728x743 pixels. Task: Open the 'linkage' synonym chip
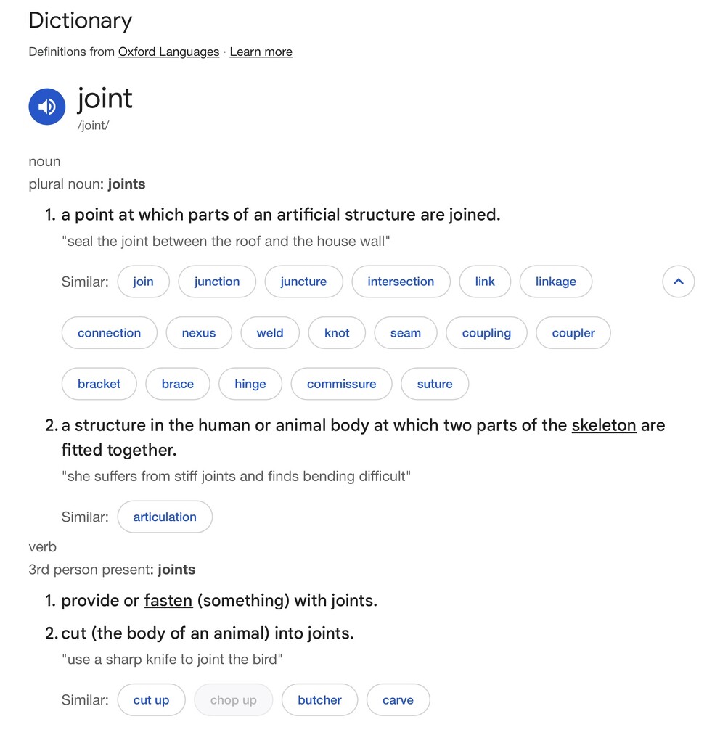click(556, 282)
